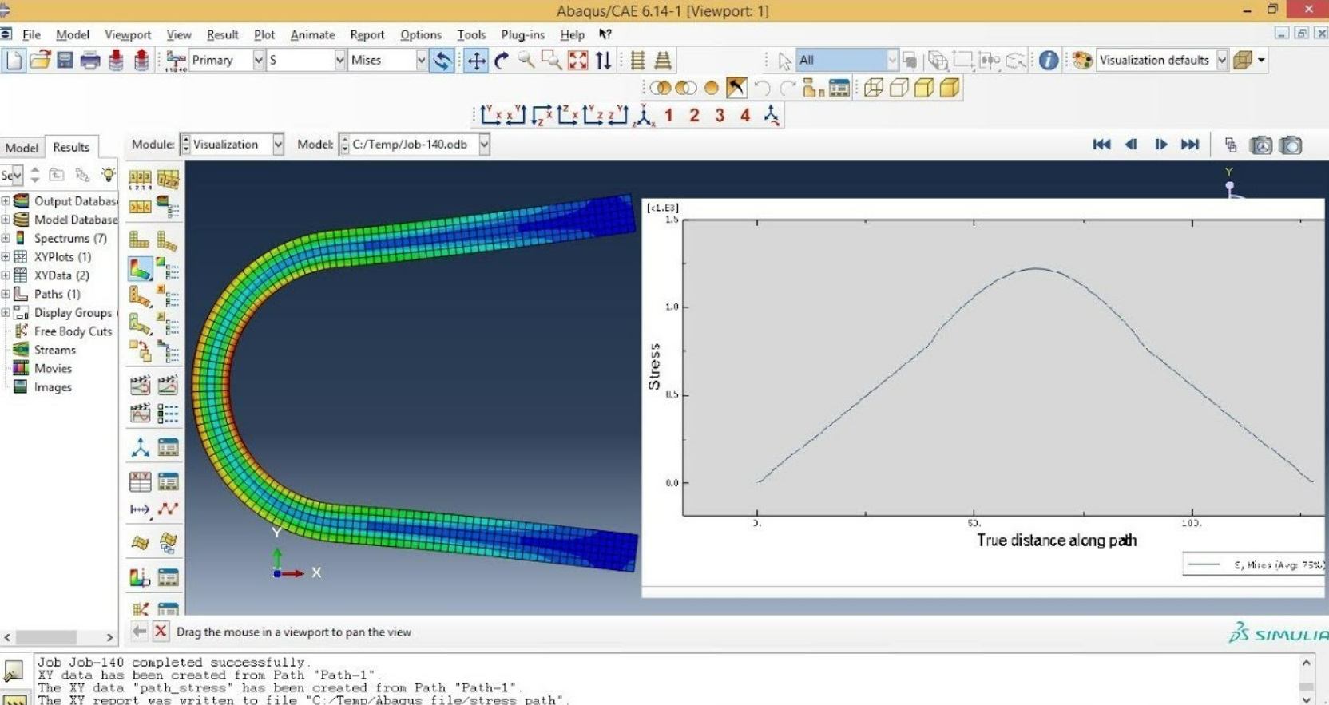Viewport: 1329px width, 705px height.
Task: Click the Create XY Data table icon
Action: pos(140,481)
